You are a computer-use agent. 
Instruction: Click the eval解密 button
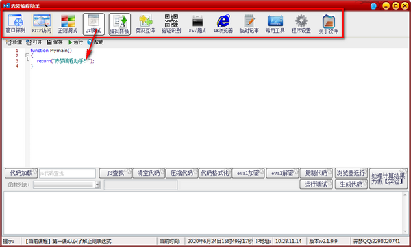point(282,173)
